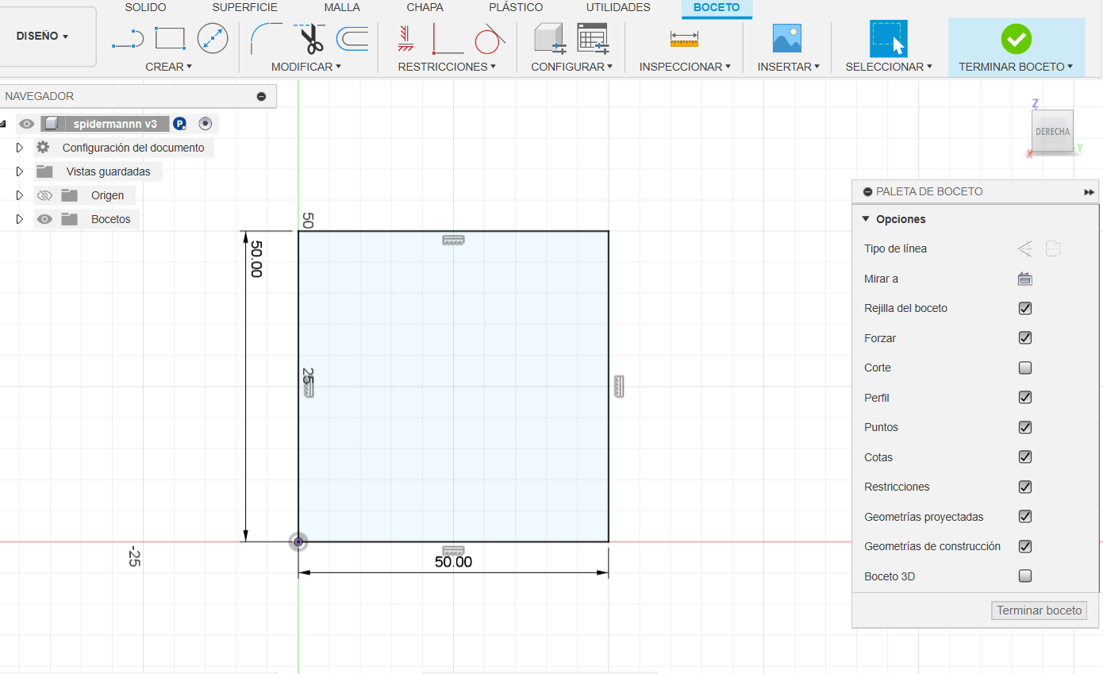The height and width of the screenshot is (674, 1103).
Task: Open the SELECCIONAR dropdown menu
Action: click(x=889, y=67)
